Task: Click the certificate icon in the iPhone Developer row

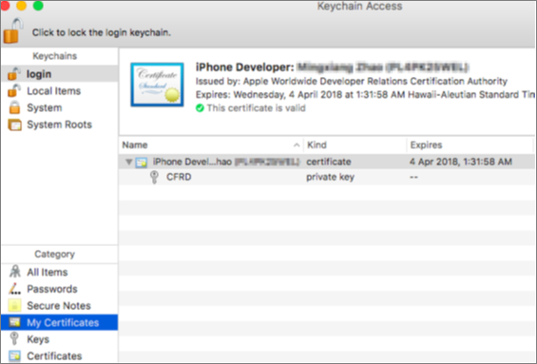Action: (x=141, y=162)
